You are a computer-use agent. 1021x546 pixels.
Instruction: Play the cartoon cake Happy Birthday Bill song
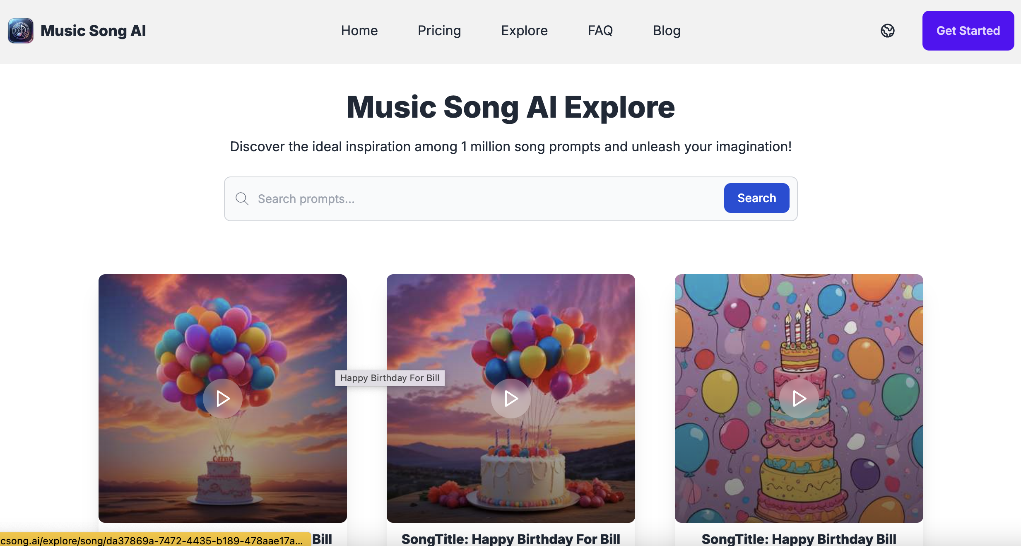(x=799, y=399)
